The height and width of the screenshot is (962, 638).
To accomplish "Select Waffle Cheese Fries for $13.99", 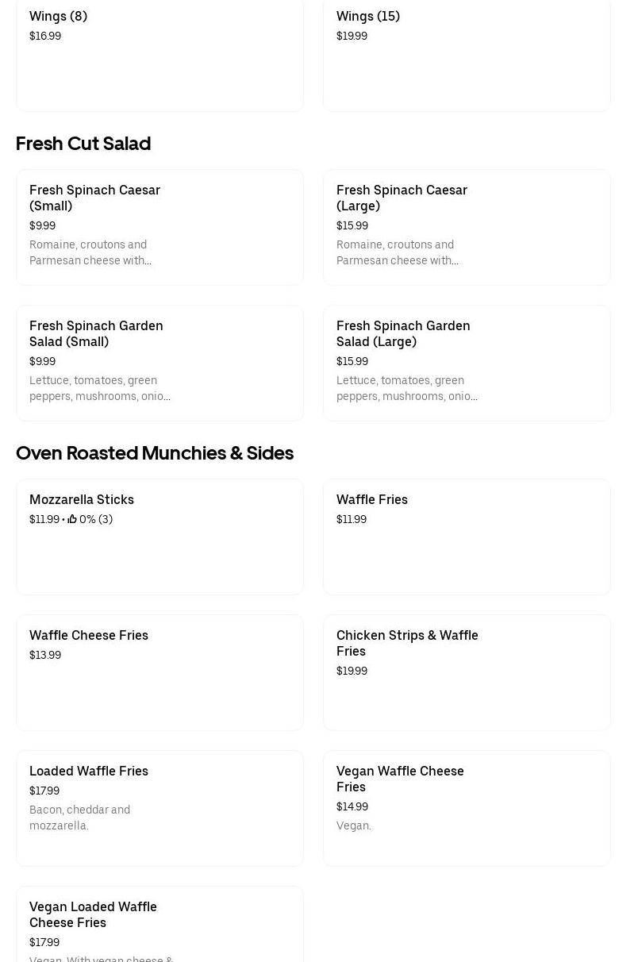I will [x=159, y=672].
